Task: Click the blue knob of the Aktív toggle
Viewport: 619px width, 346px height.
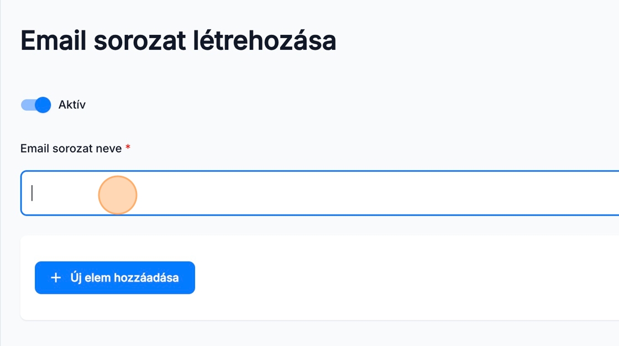Action: [43, 104]
